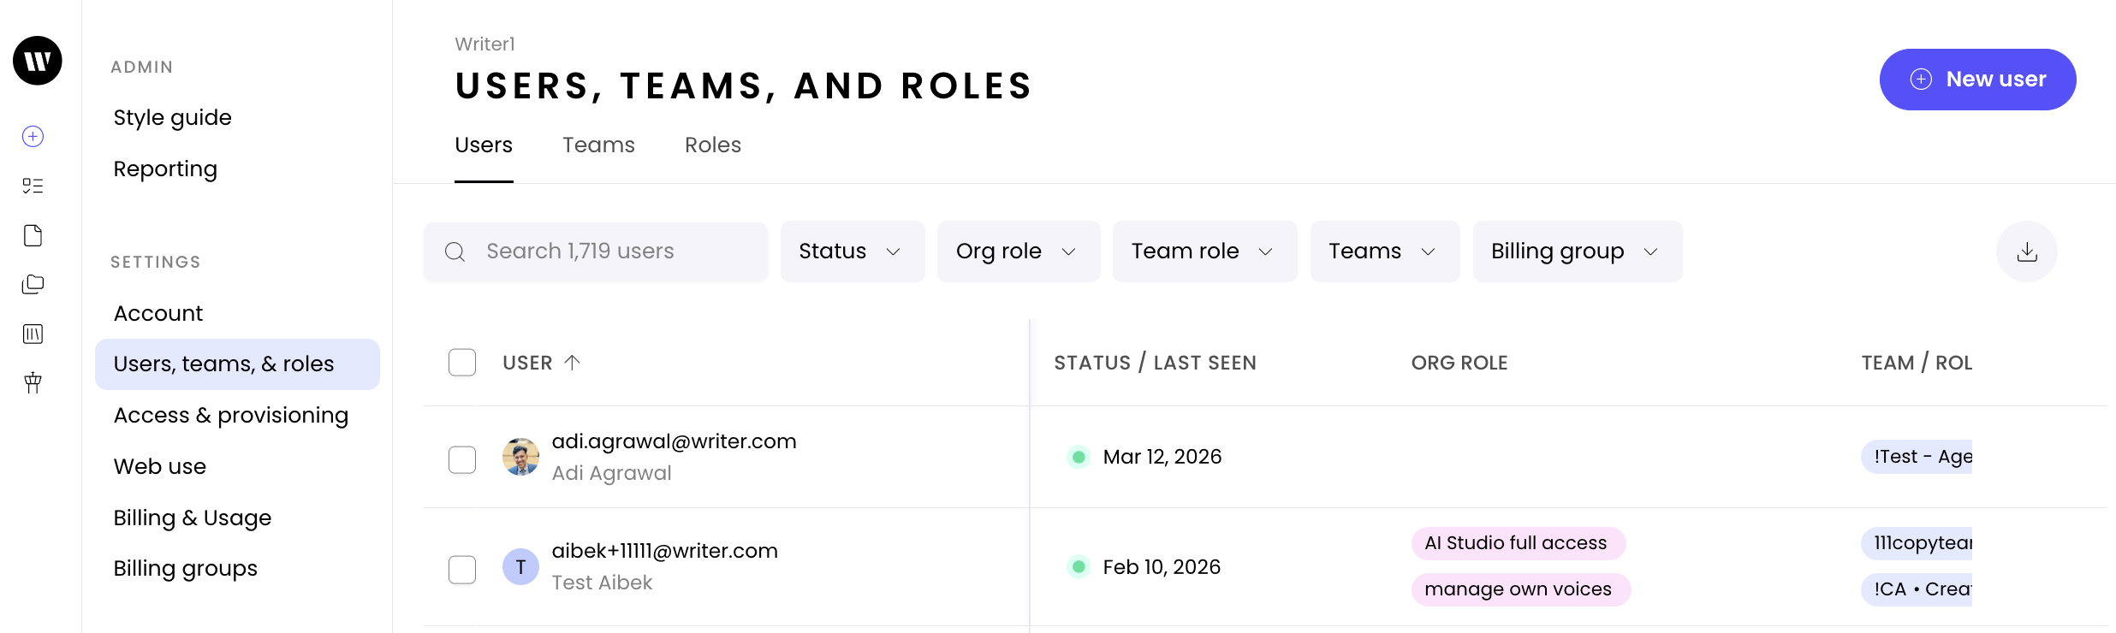Switch to the Roles tab

712,145
